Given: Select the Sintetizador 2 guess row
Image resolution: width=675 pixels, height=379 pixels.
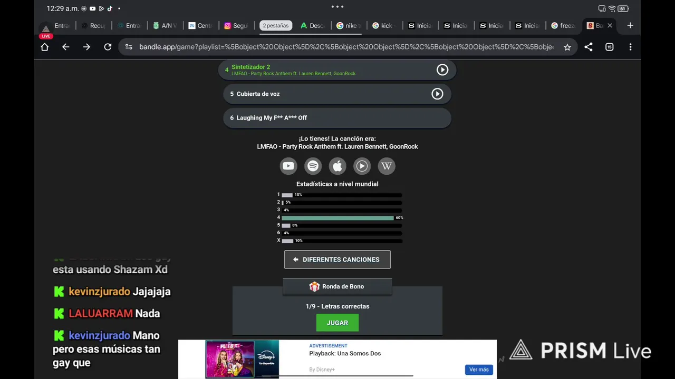Looking at the screenshot, I should click(x=337, y=69).
